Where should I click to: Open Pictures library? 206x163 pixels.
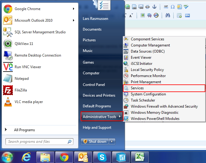[89, 40]
